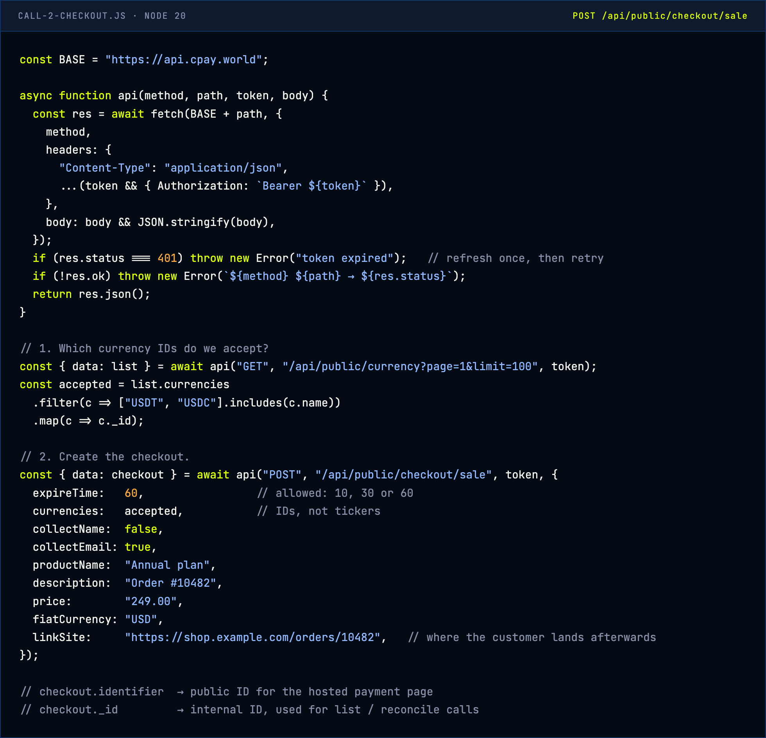Click the 'IDs, not tickers' comment
Image resolution: width=766 pixels, height=738 pixels.
[319, 511]
